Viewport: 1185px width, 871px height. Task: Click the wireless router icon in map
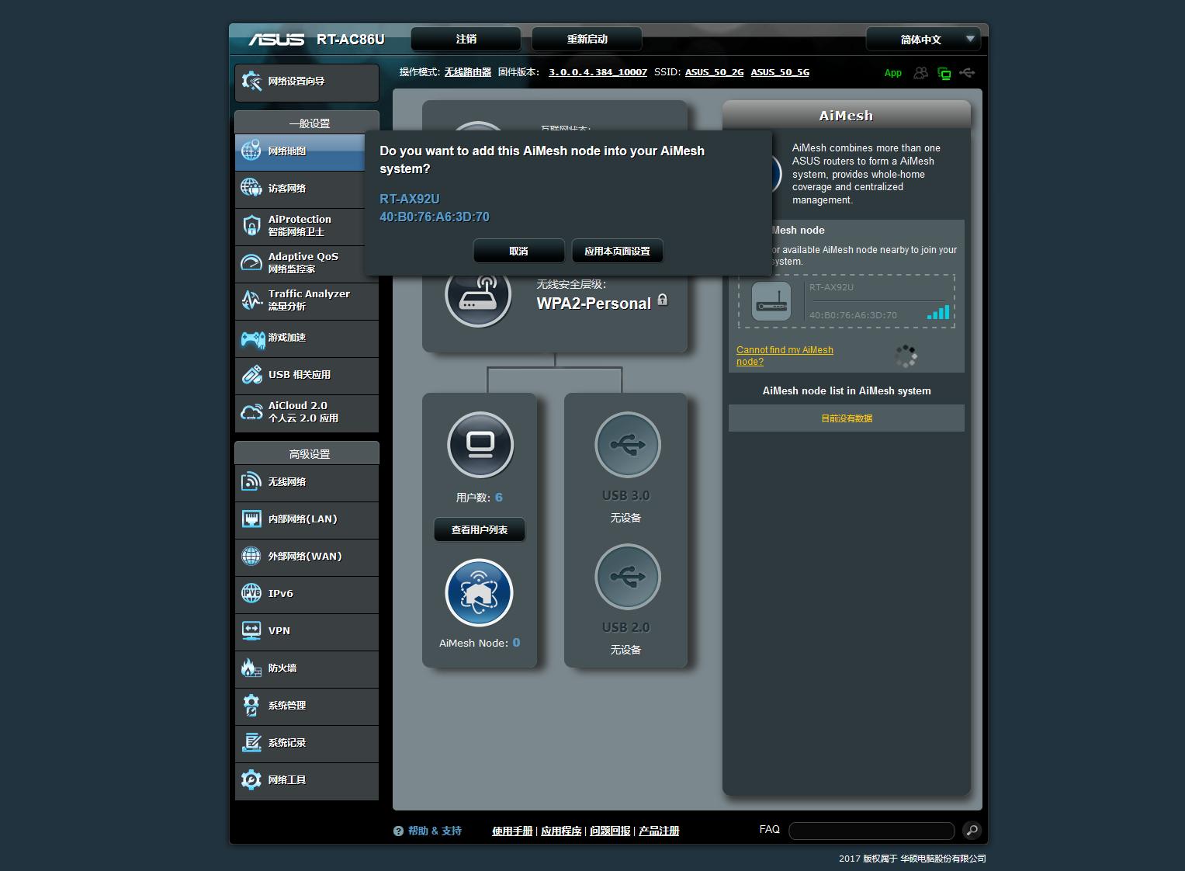pyautogui.click(x=478, y=295)
